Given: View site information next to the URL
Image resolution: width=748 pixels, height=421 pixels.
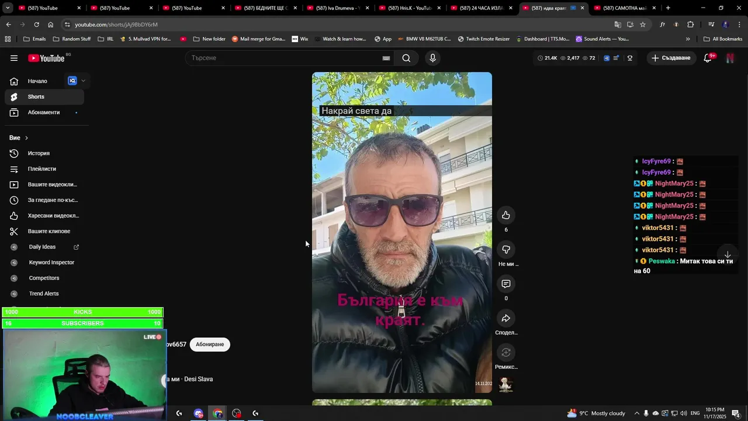Looking at the screenshot, I should (68, 25).
